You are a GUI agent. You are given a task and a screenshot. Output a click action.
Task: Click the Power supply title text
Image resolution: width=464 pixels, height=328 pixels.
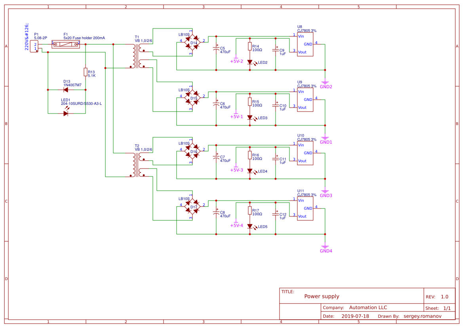321,296
